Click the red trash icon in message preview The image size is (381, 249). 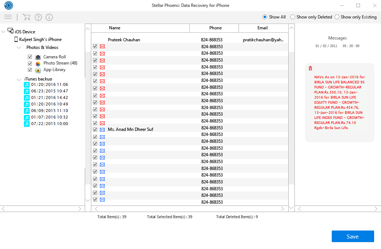[310, 69]
